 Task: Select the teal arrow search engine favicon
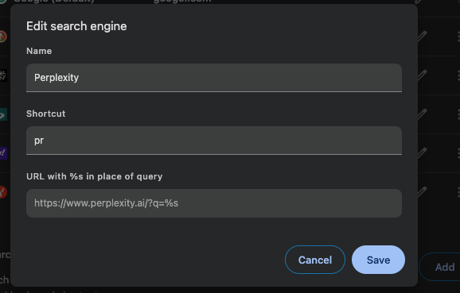pos(3,114)
